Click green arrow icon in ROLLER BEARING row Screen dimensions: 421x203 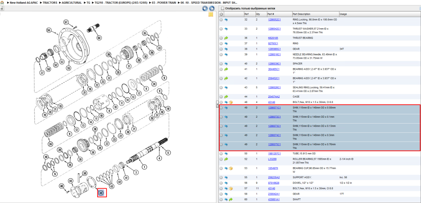click(226, 159)
